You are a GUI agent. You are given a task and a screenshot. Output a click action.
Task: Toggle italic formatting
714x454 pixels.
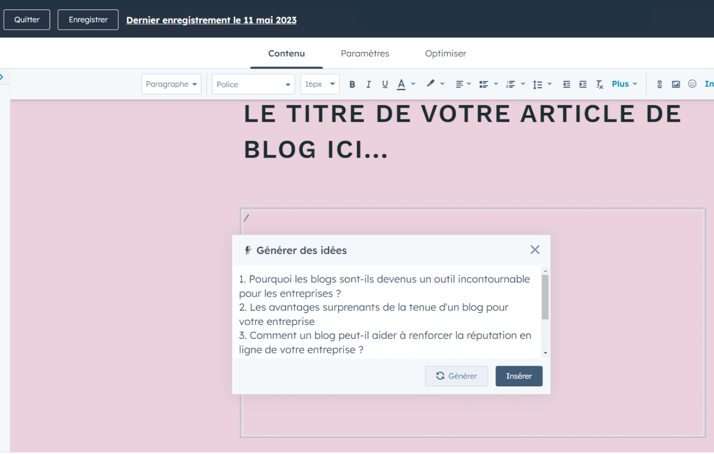[x=368, y=84]
